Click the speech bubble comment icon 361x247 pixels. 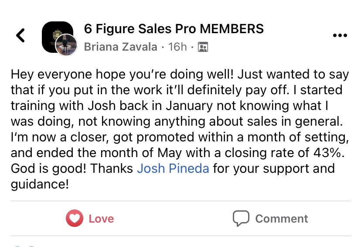(241, 218)
